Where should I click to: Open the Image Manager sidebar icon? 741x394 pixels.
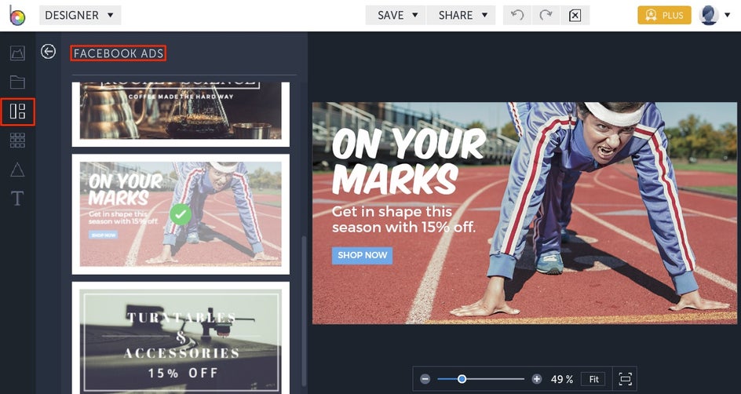coord(17,53)
